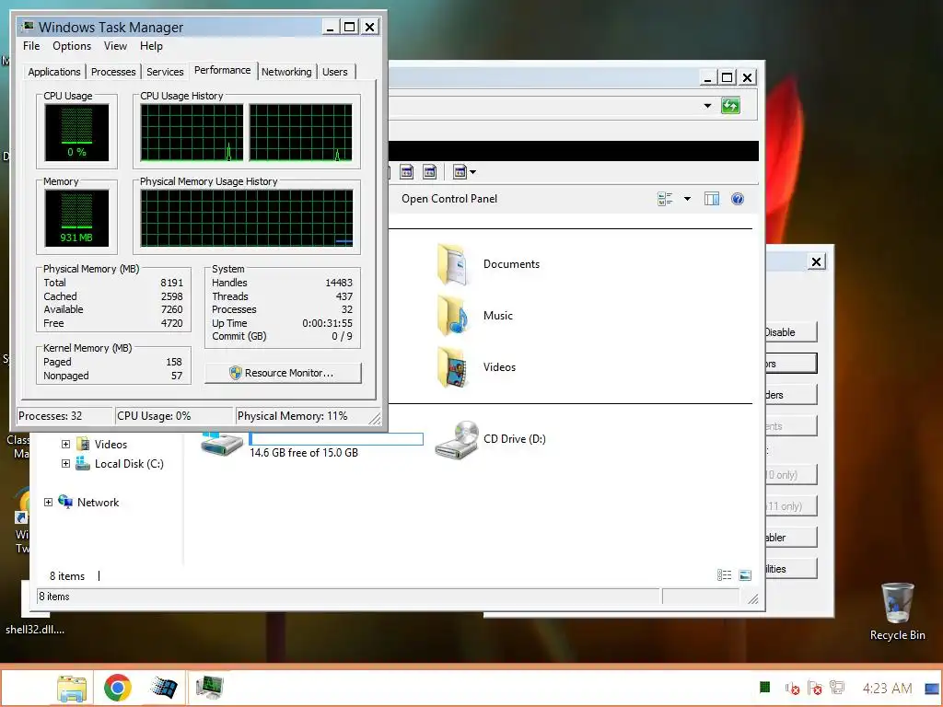Click the Physical Memory Usage History graph
This screenshot has width=943, height=707.
[x=247, y=218]
